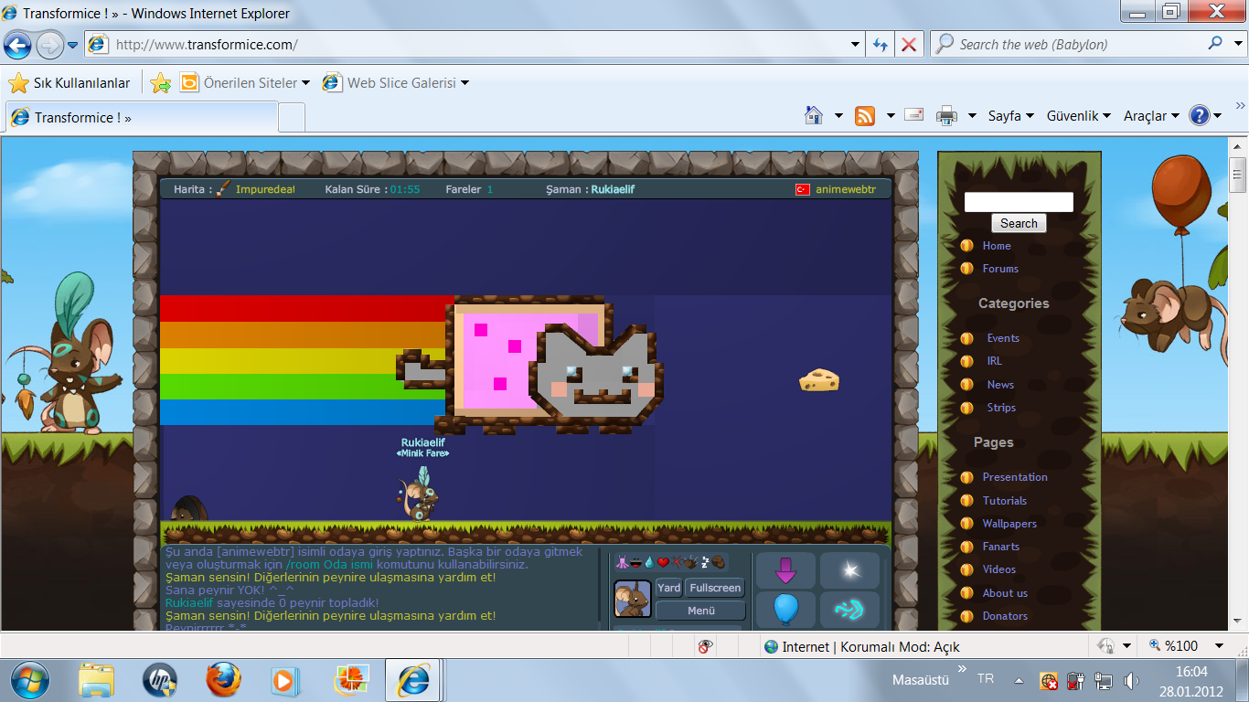Viewport: 1249px width, 702px height.
Task: Click the page vertical scrollbar
Action: coord(1238,384)
